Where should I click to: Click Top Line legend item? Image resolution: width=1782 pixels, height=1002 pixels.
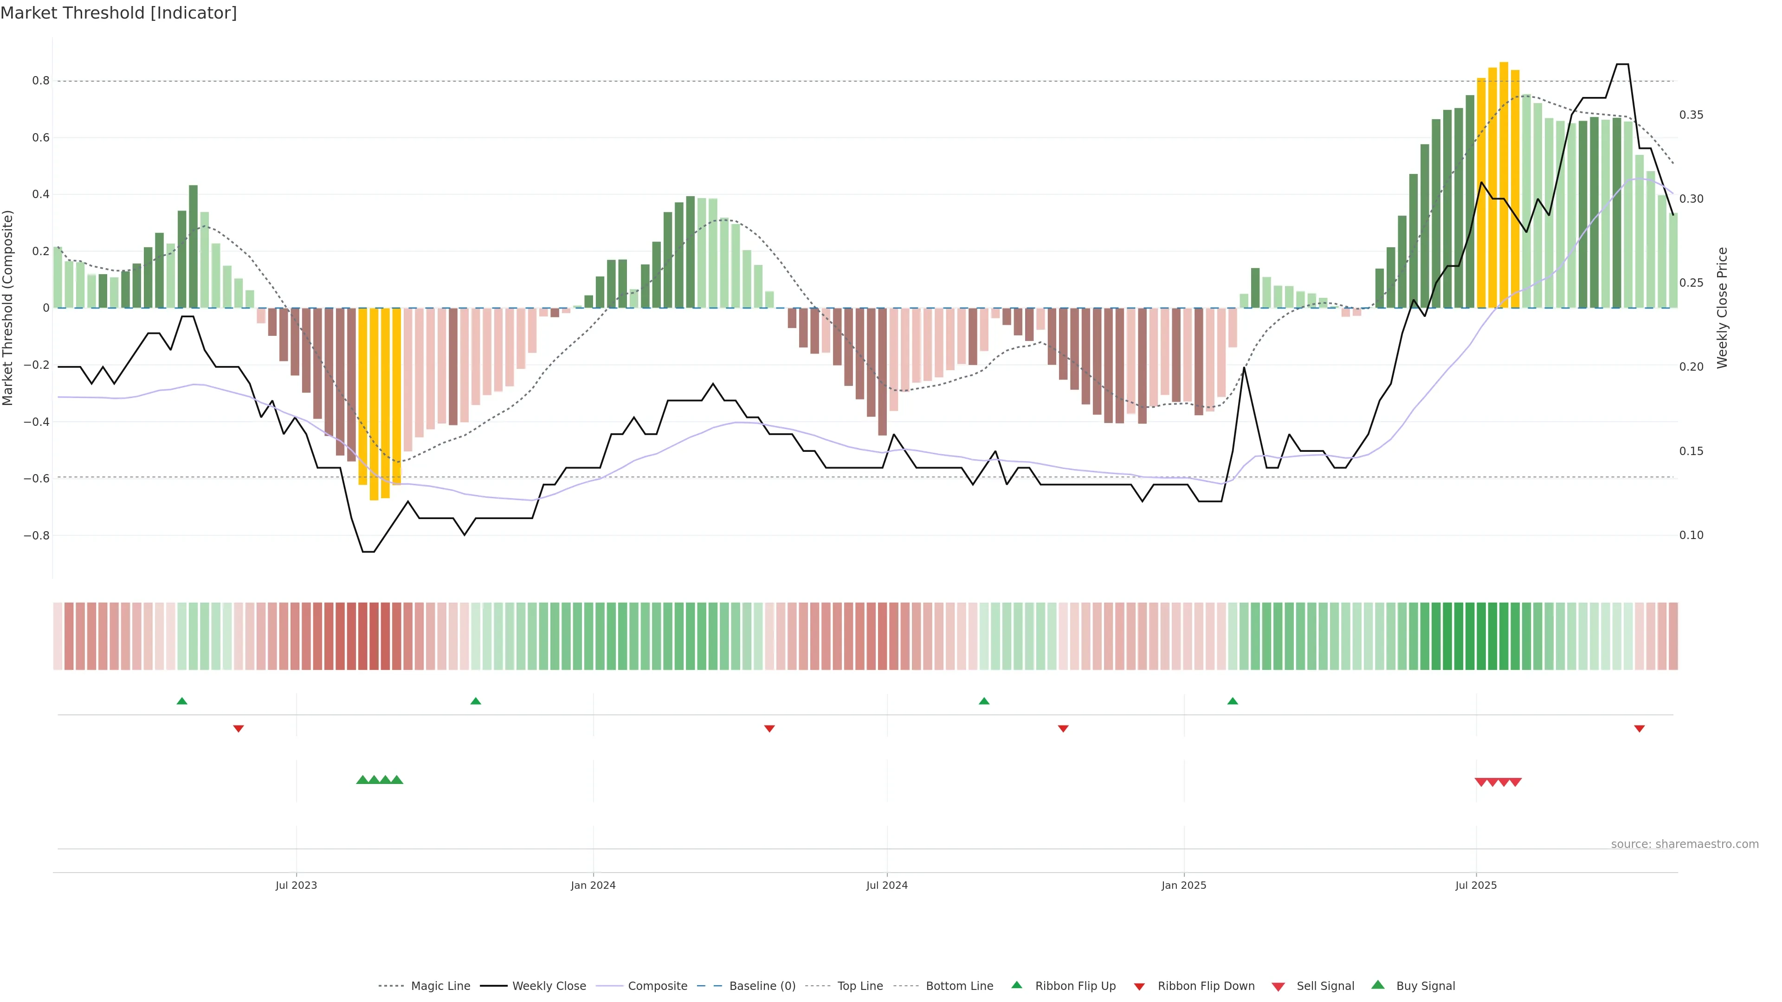pyautogui.click(x=860, y=986)
